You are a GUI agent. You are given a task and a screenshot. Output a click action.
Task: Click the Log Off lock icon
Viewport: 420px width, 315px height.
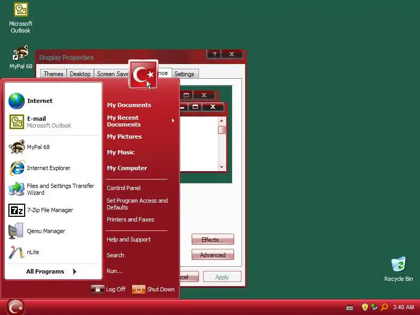click(x=98, y=289)
